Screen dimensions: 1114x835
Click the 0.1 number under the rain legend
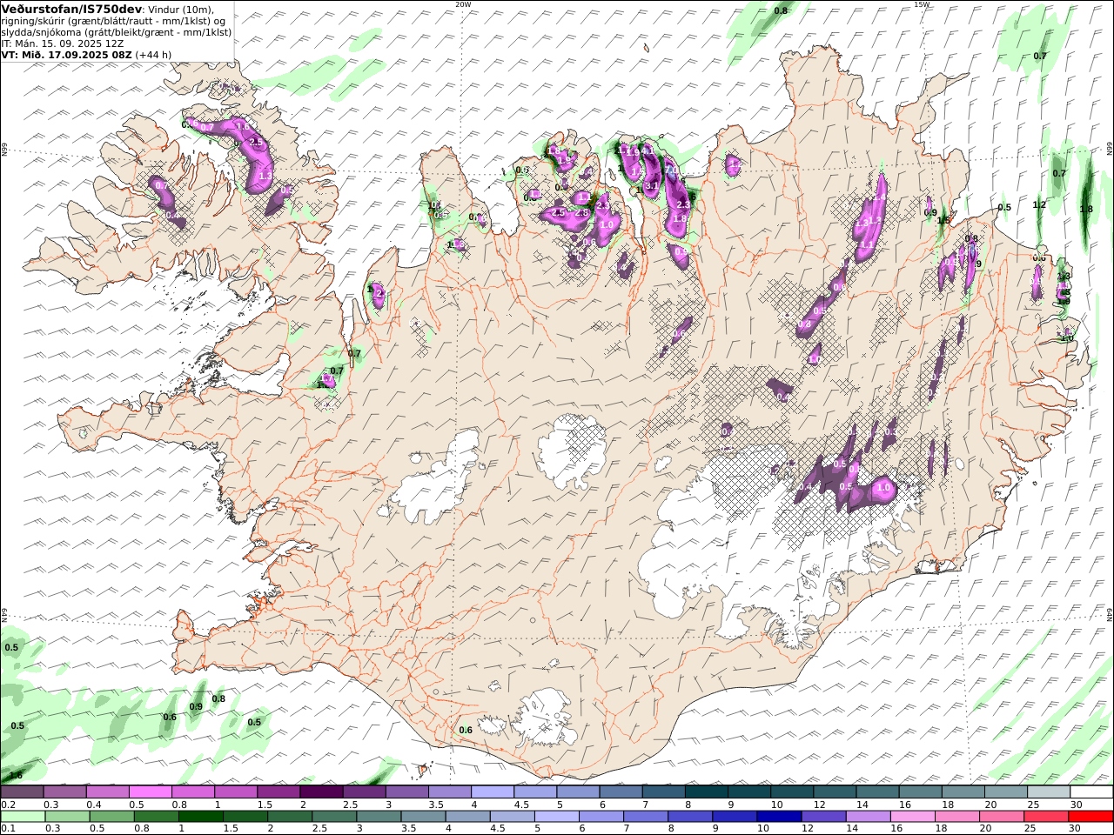7,829
